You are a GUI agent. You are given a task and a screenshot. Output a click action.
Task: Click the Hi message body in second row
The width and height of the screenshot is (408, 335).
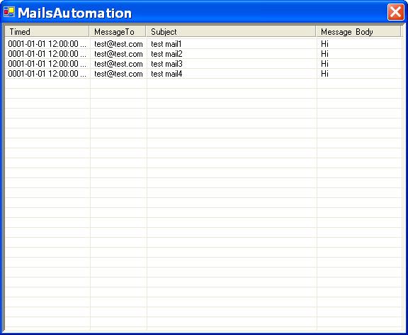[x=324, y=54]
